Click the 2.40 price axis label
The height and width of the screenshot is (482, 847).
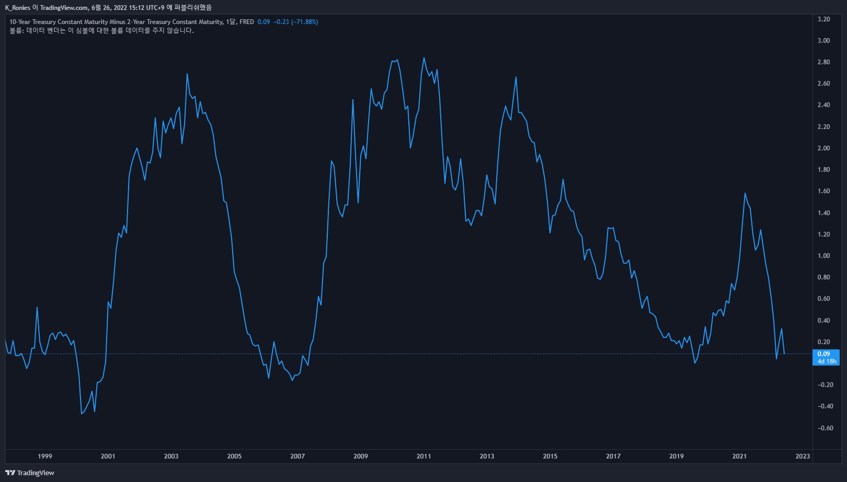point(823,105)
